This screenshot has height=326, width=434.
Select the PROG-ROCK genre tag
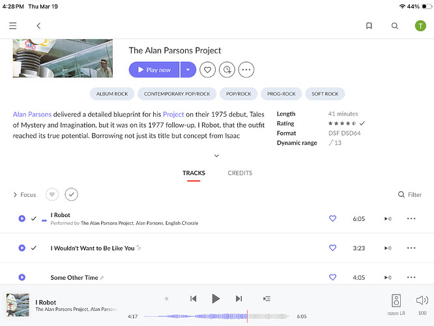[x=282, y=94]
